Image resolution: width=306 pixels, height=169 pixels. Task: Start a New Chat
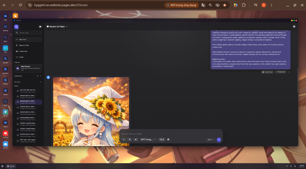tap(28, 40)
